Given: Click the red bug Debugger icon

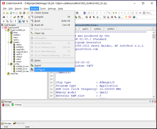Looking at the screenshot, I should coord(90,17).
